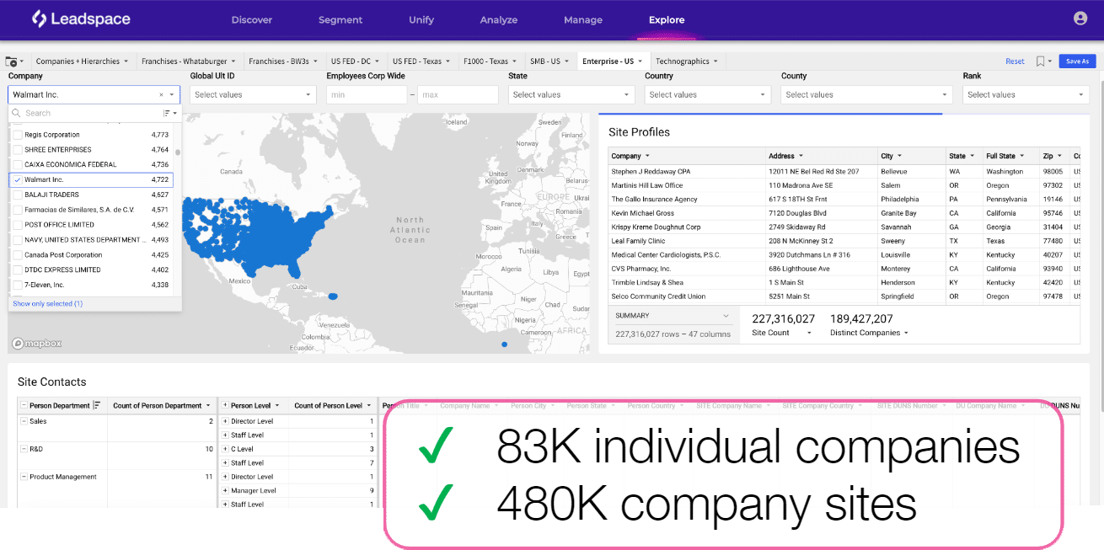Tick the POST OFFICE LIMITED checkbox
1104x550 pixels.
click(18, 225)
